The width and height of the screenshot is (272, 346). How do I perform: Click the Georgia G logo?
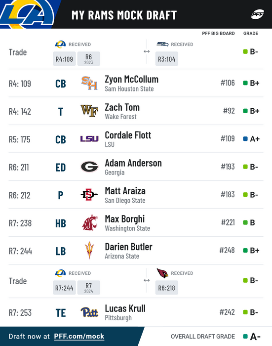pyautogui.click(x=89, y=167)
